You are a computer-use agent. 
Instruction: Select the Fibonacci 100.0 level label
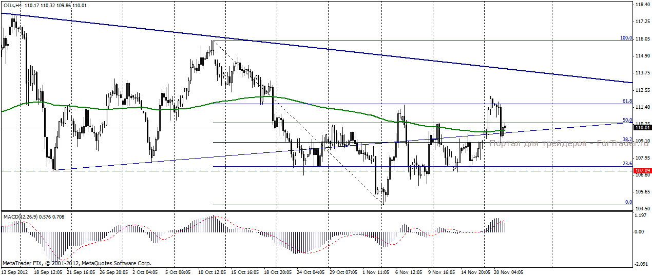point(626,37)
